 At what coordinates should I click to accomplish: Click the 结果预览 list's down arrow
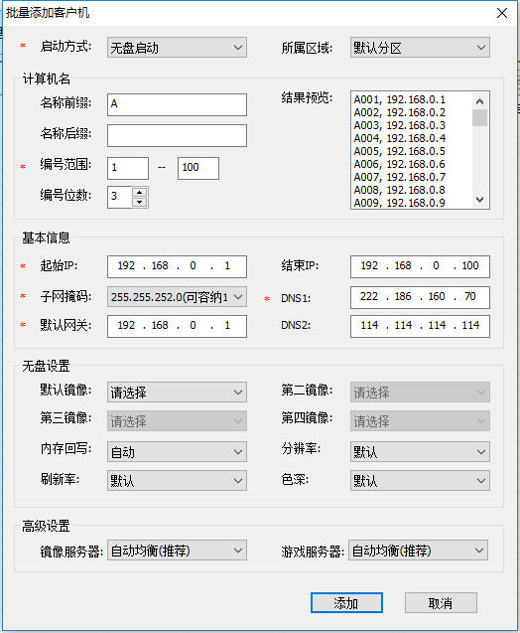479,200
